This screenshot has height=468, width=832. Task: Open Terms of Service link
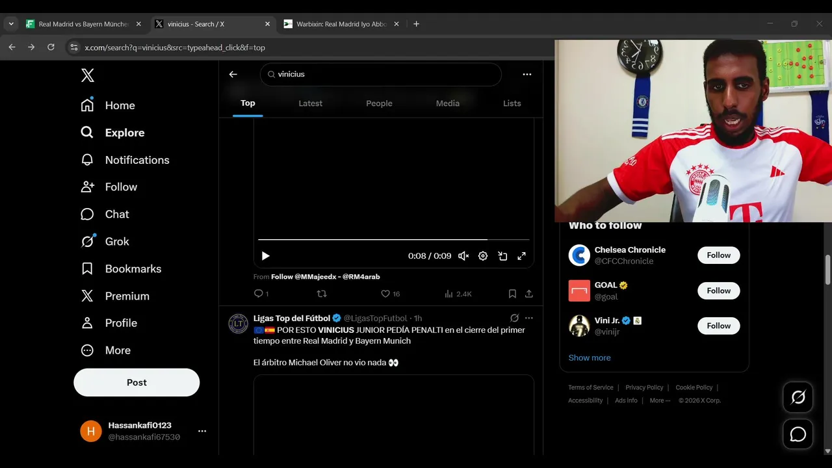591,387
